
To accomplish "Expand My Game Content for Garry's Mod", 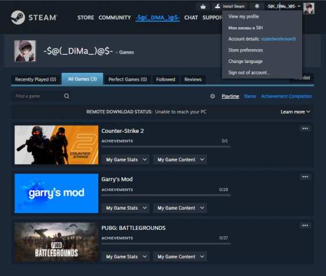I will pos(180,208).
